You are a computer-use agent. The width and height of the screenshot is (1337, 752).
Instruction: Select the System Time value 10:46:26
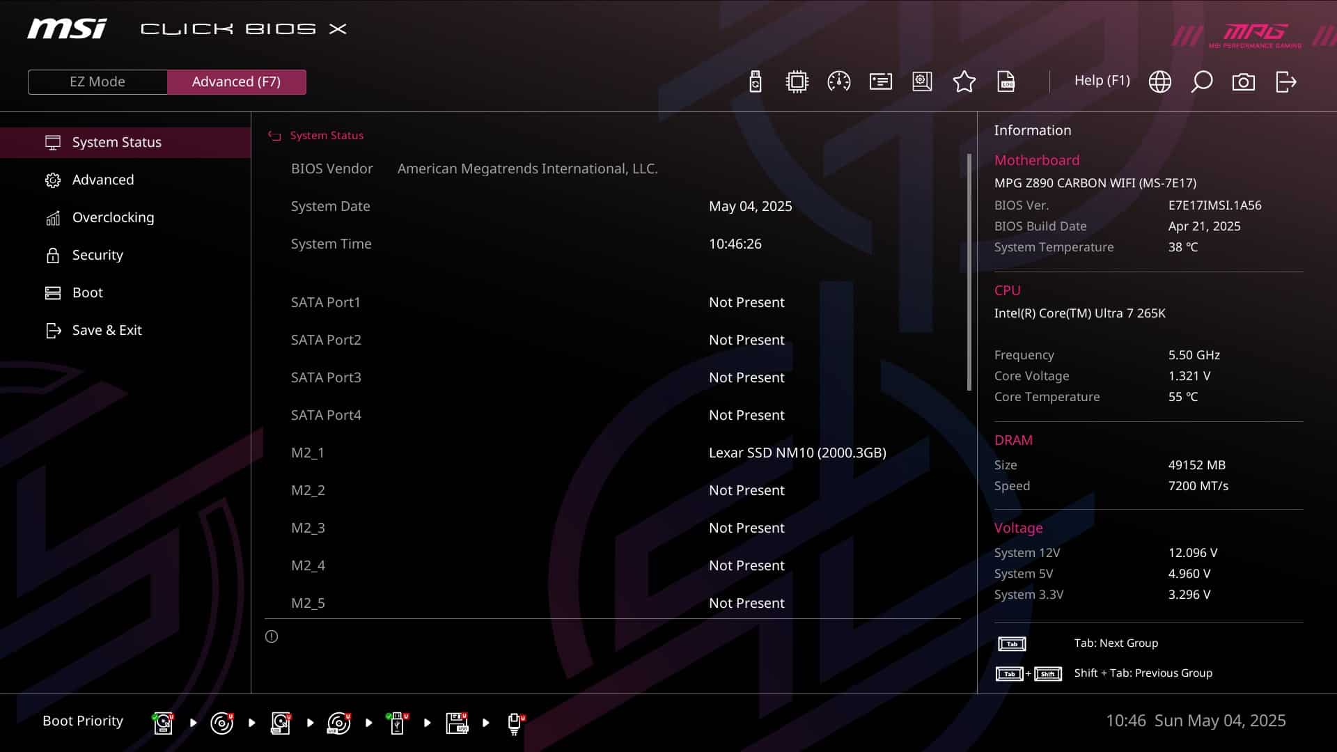coord(735,244)
